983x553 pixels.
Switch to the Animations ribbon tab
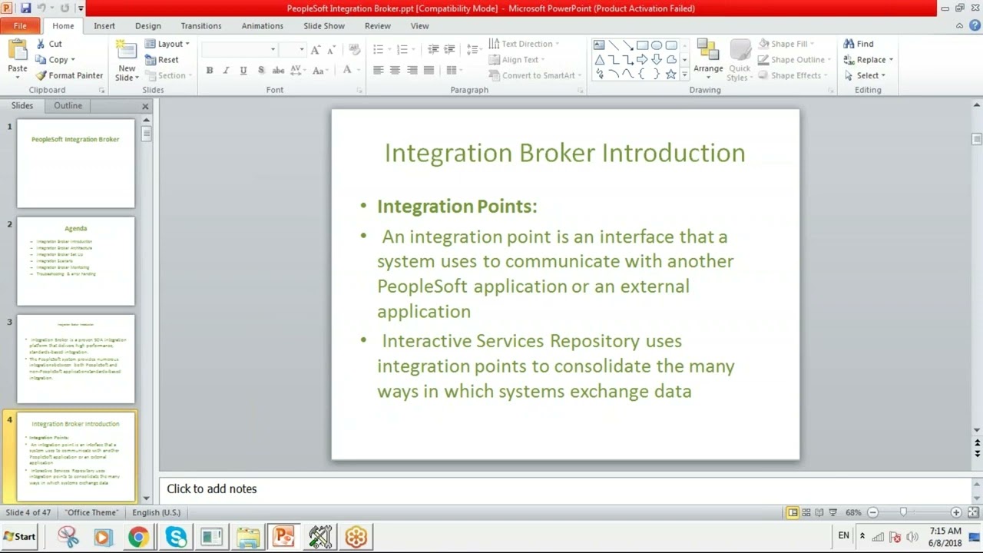263,26
